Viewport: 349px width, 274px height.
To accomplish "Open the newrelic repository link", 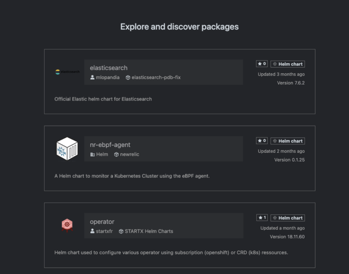I will pyautogui.click(x=130, y=154).
